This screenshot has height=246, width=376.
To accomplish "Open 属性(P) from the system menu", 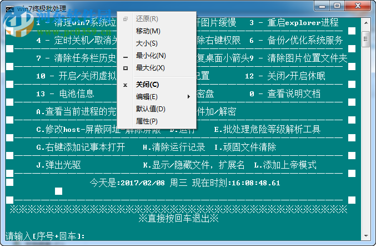I will click(x=157, y=121).
